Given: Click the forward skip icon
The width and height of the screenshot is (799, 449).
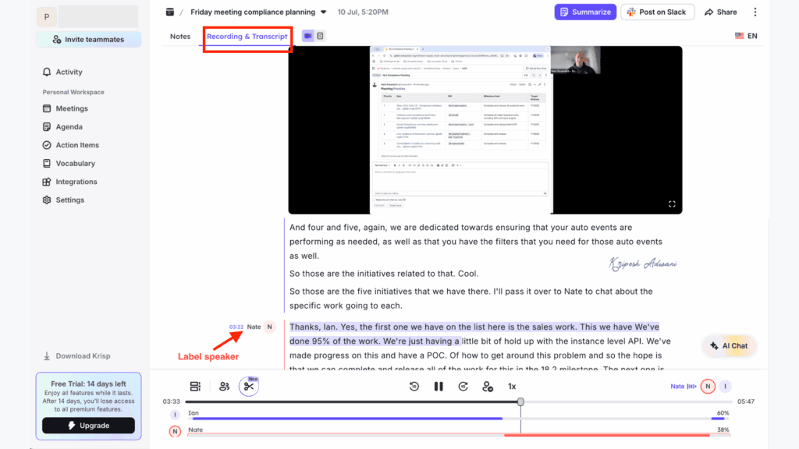Looking at the screenshot, I should click(463, 386).
